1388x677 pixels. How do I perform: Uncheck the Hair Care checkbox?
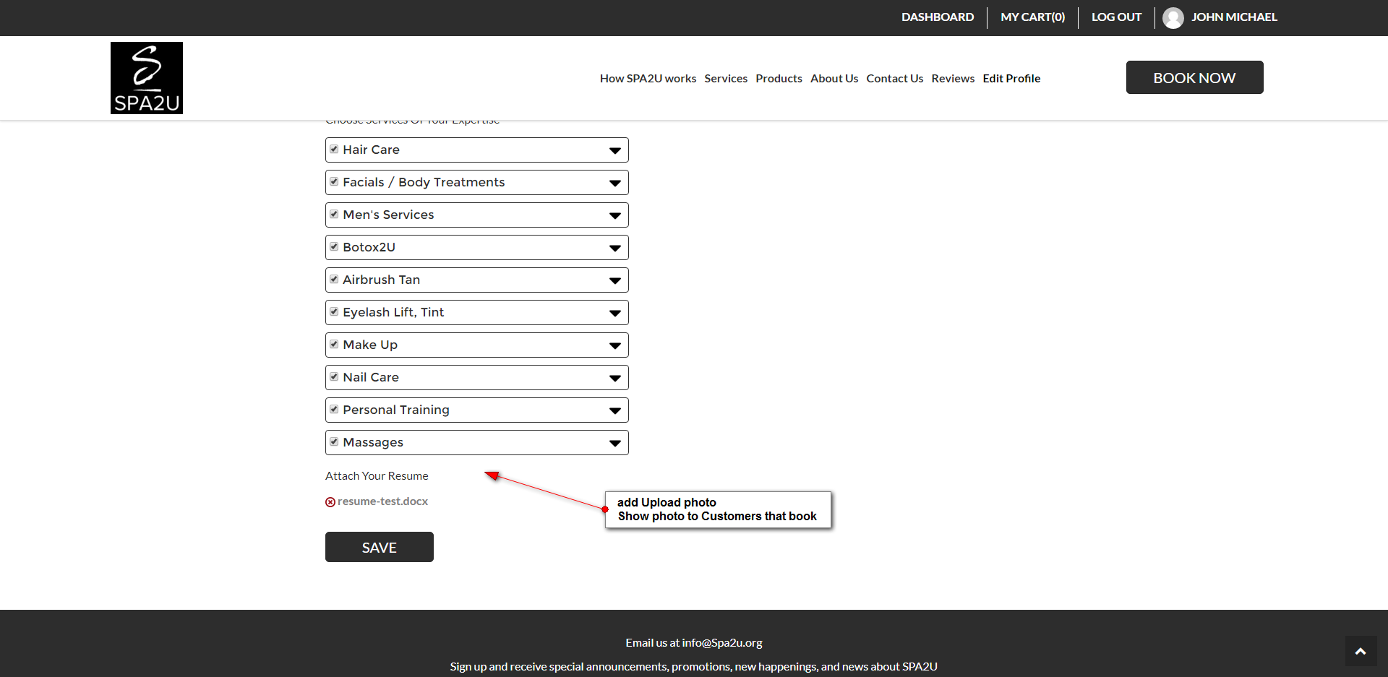click(x=334, y=149)
